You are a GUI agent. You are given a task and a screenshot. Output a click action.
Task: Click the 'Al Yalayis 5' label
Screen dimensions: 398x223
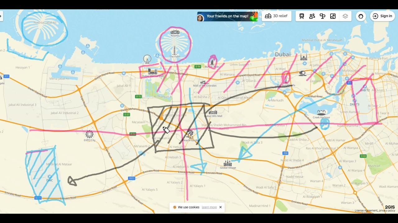pos(150,190)
